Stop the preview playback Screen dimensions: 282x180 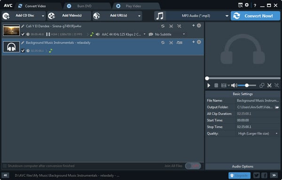tap(216, 85)
